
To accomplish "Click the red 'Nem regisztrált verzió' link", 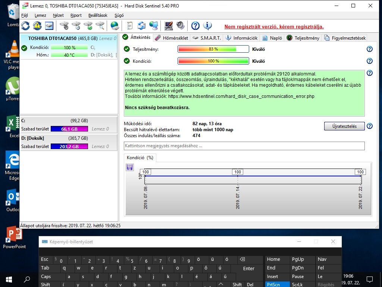I will tap(274, 27).
